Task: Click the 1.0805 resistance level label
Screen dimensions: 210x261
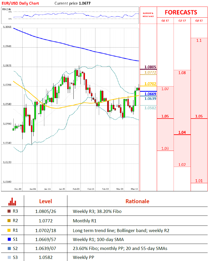Action: click(x=150, y=67)
